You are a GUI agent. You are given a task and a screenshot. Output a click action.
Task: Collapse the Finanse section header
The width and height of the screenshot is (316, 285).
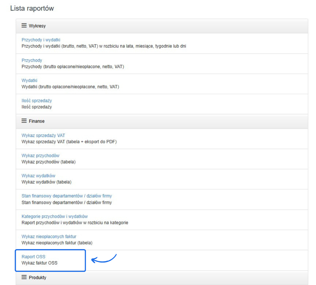(37, 121)
